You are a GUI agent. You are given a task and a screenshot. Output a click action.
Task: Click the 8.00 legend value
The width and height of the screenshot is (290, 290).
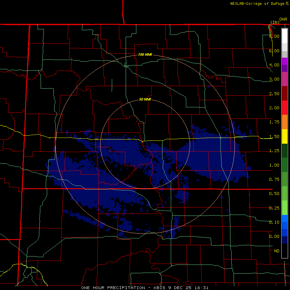[274, 36]
